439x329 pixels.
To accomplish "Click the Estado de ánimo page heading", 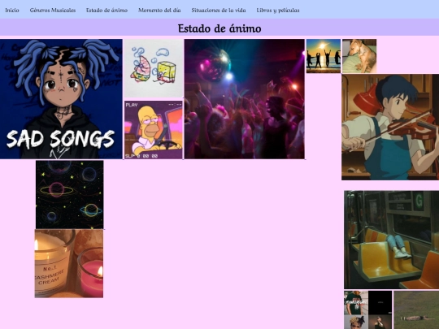I will (x=219, y=28).
